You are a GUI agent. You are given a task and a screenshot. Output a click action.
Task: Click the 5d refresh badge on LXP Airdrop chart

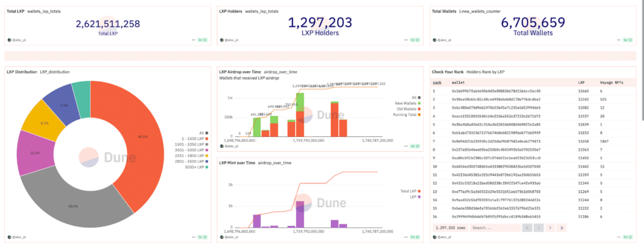point(415,146)
